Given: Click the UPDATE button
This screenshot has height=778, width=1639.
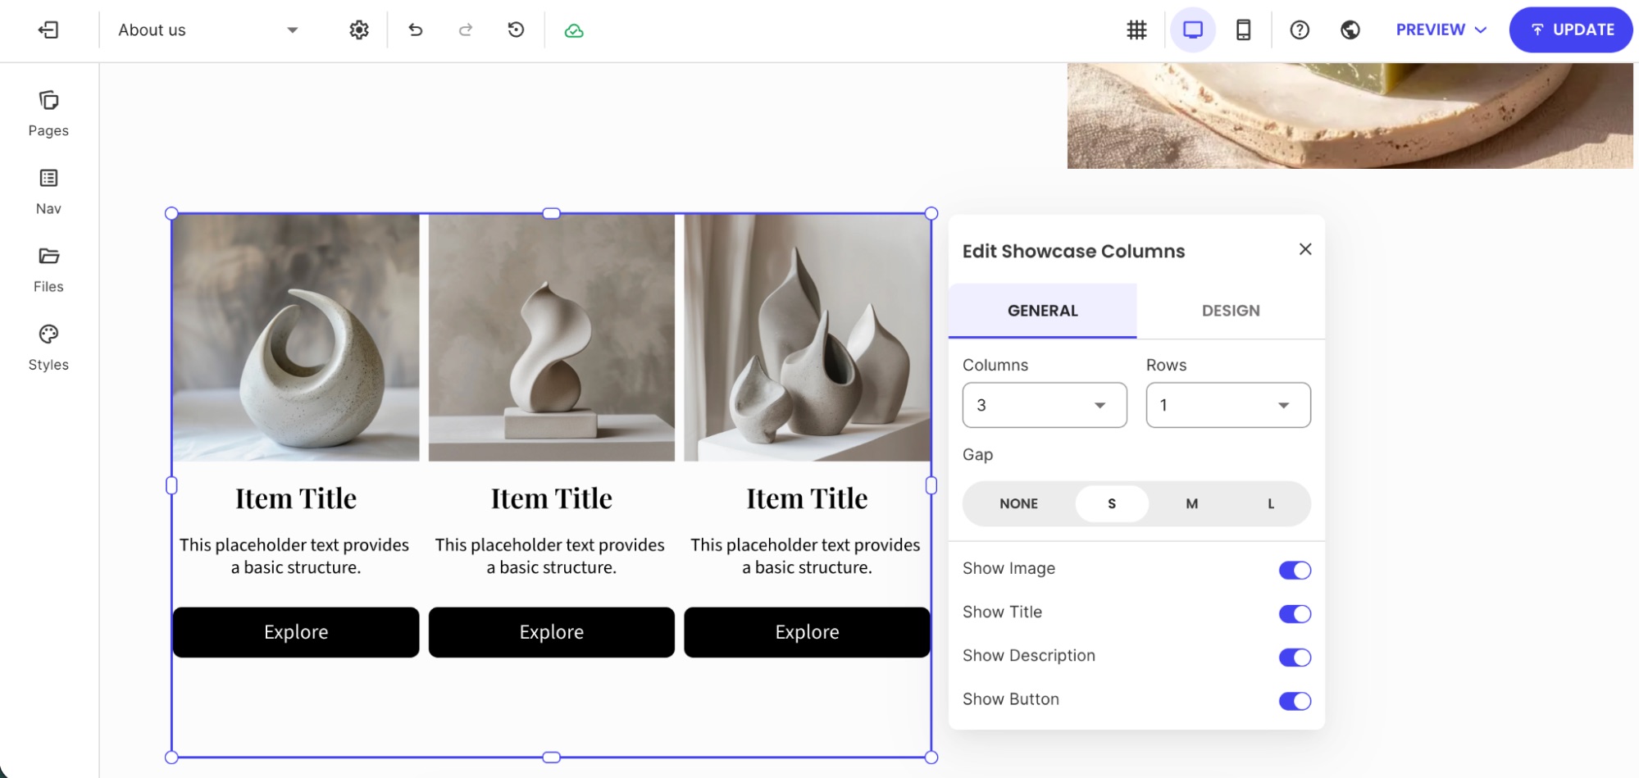Looking at the screenshot, I should [1571, 30].
